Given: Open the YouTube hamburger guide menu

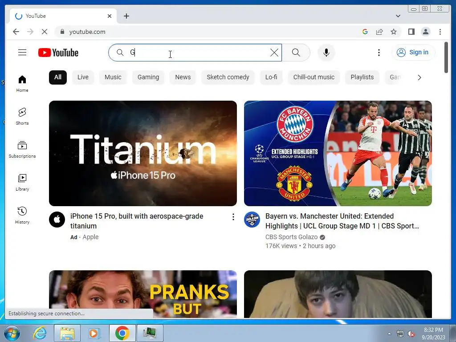Looking at the screenshot, I should (x=22, y=53).
